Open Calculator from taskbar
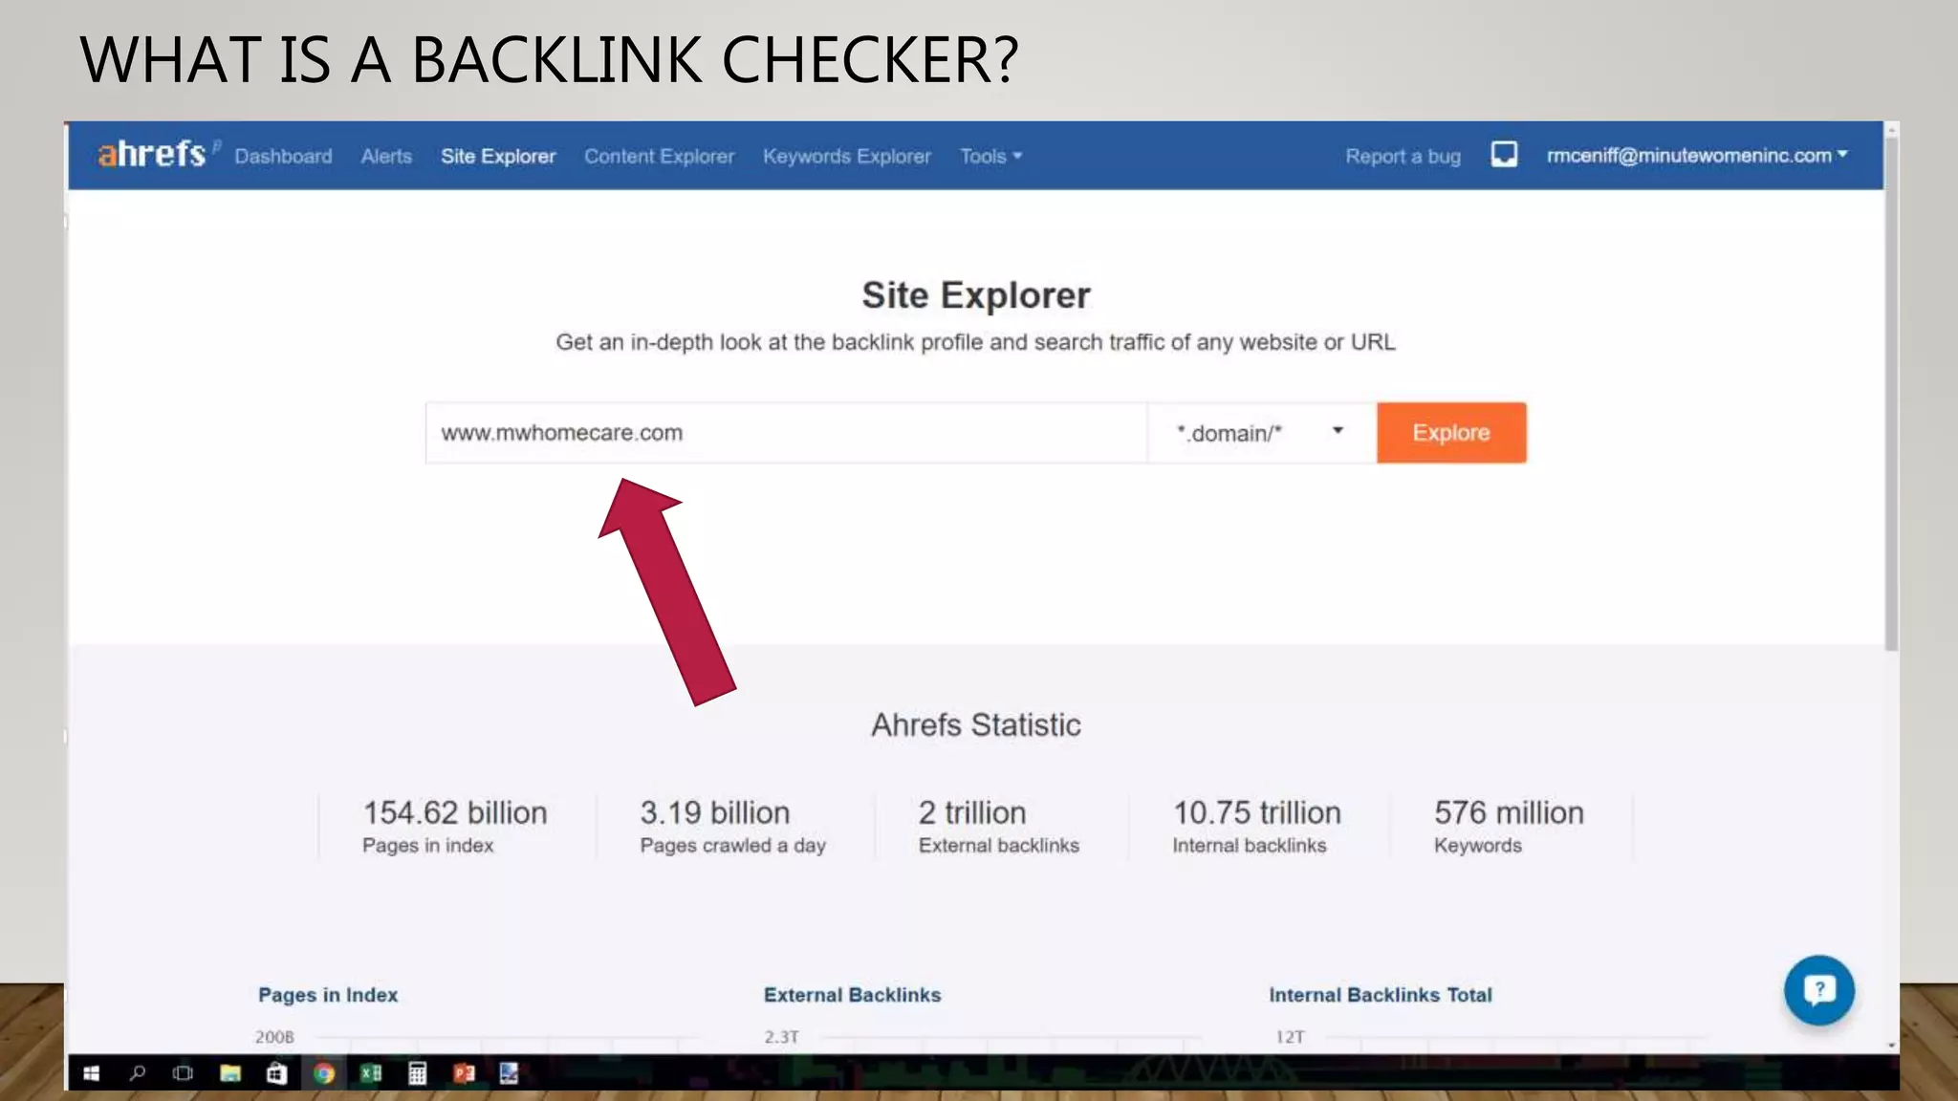 tap(418, 1073)
